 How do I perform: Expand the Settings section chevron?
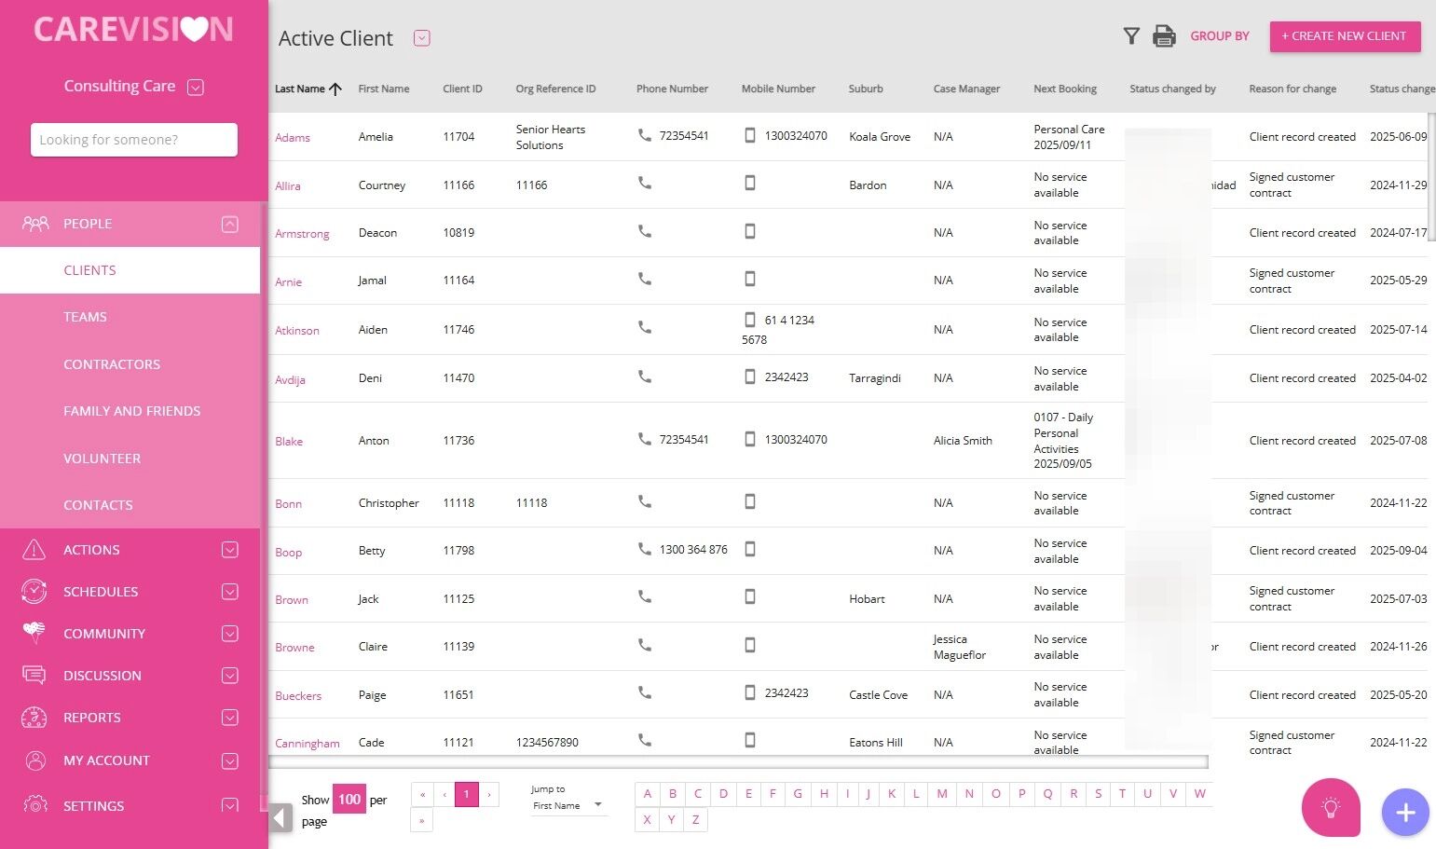pos(230,805)
